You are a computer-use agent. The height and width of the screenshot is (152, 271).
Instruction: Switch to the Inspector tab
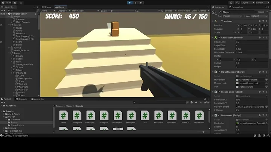pos(218,7)
